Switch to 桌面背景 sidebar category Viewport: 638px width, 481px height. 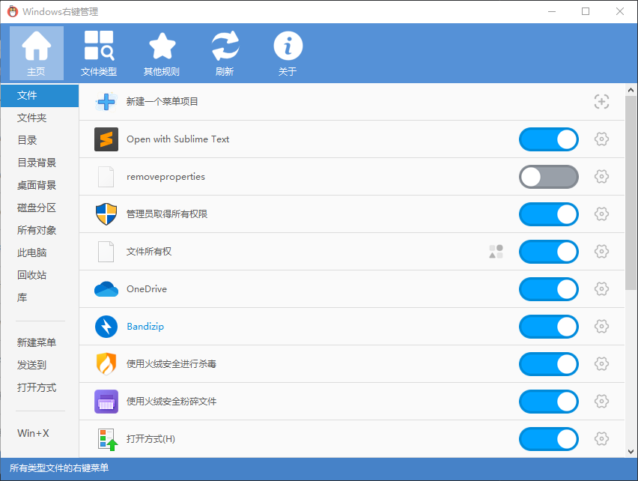point(37,185)
